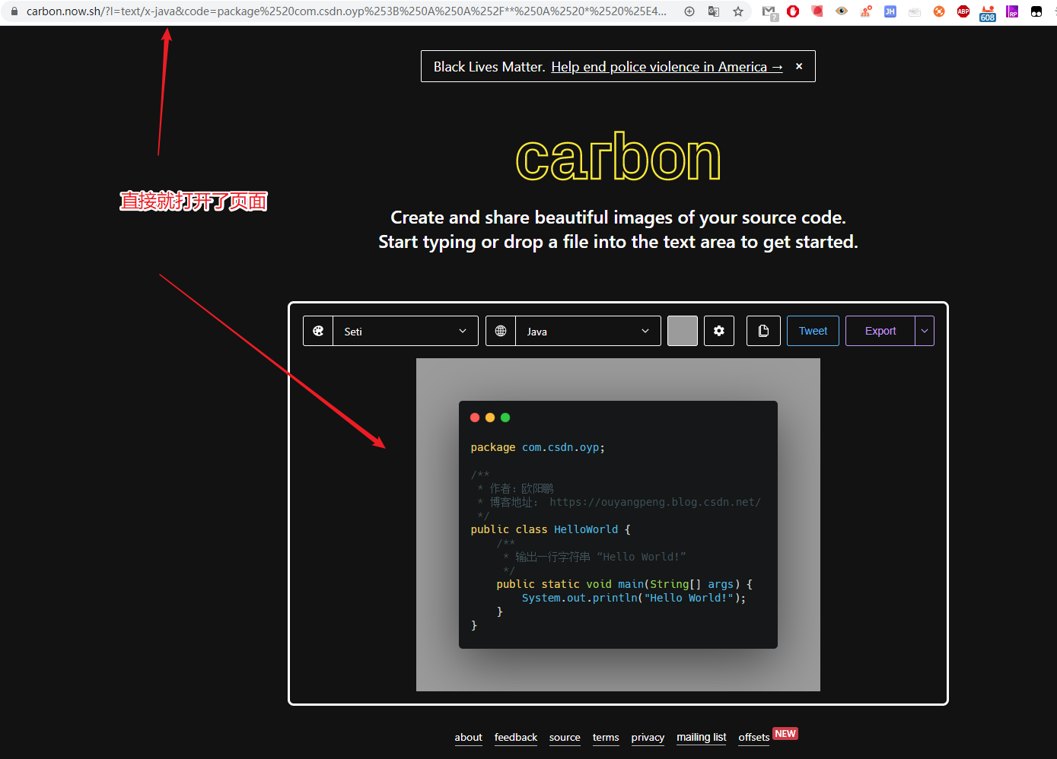Click the 'public class HelloWorld {' line
The width and height of the screenshot is (1057, 759).
pyautogui.click(x=551, y=529)
